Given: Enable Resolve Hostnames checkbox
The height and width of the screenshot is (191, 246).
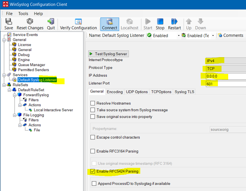Looking at the screenshot, I should 93,103.
